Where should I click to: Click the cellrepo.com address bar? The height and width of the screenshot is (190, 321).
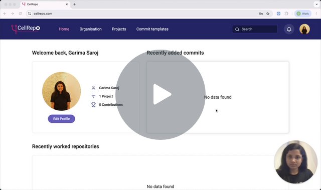[x=149, y=14]
